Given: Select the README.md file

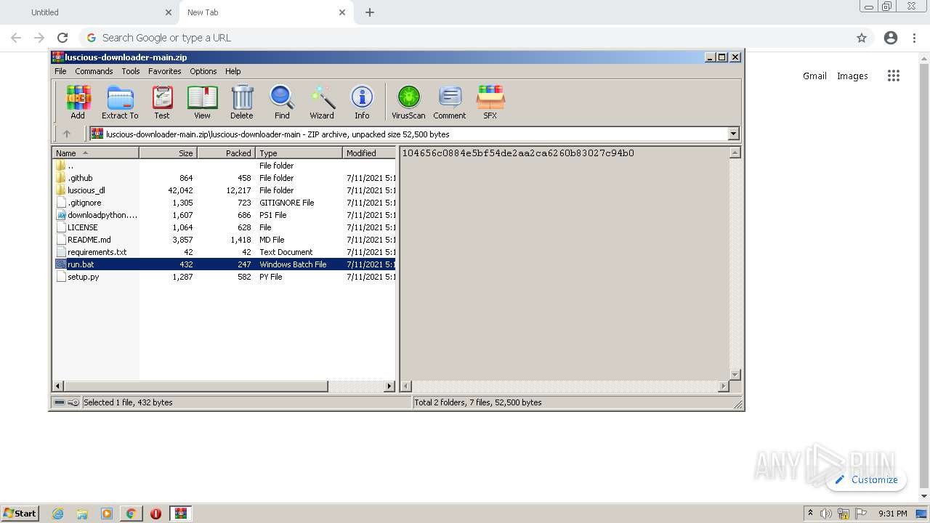Looking at the screenshot, I should (x=225, y=240).
